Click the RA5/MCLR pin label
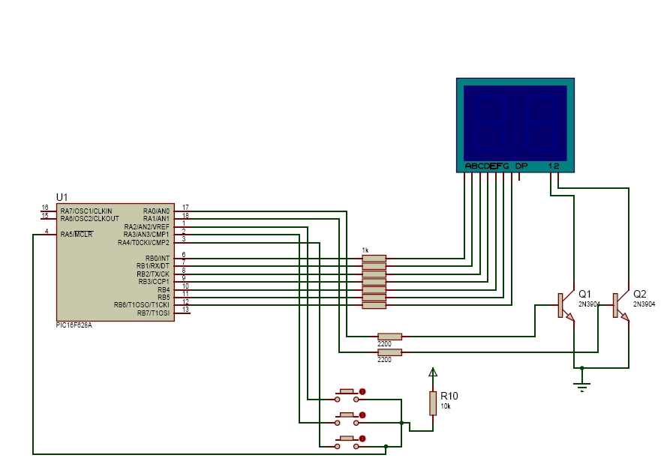This screenshot has height=476, width=670. pyautogui.click(x=77, y=235)
